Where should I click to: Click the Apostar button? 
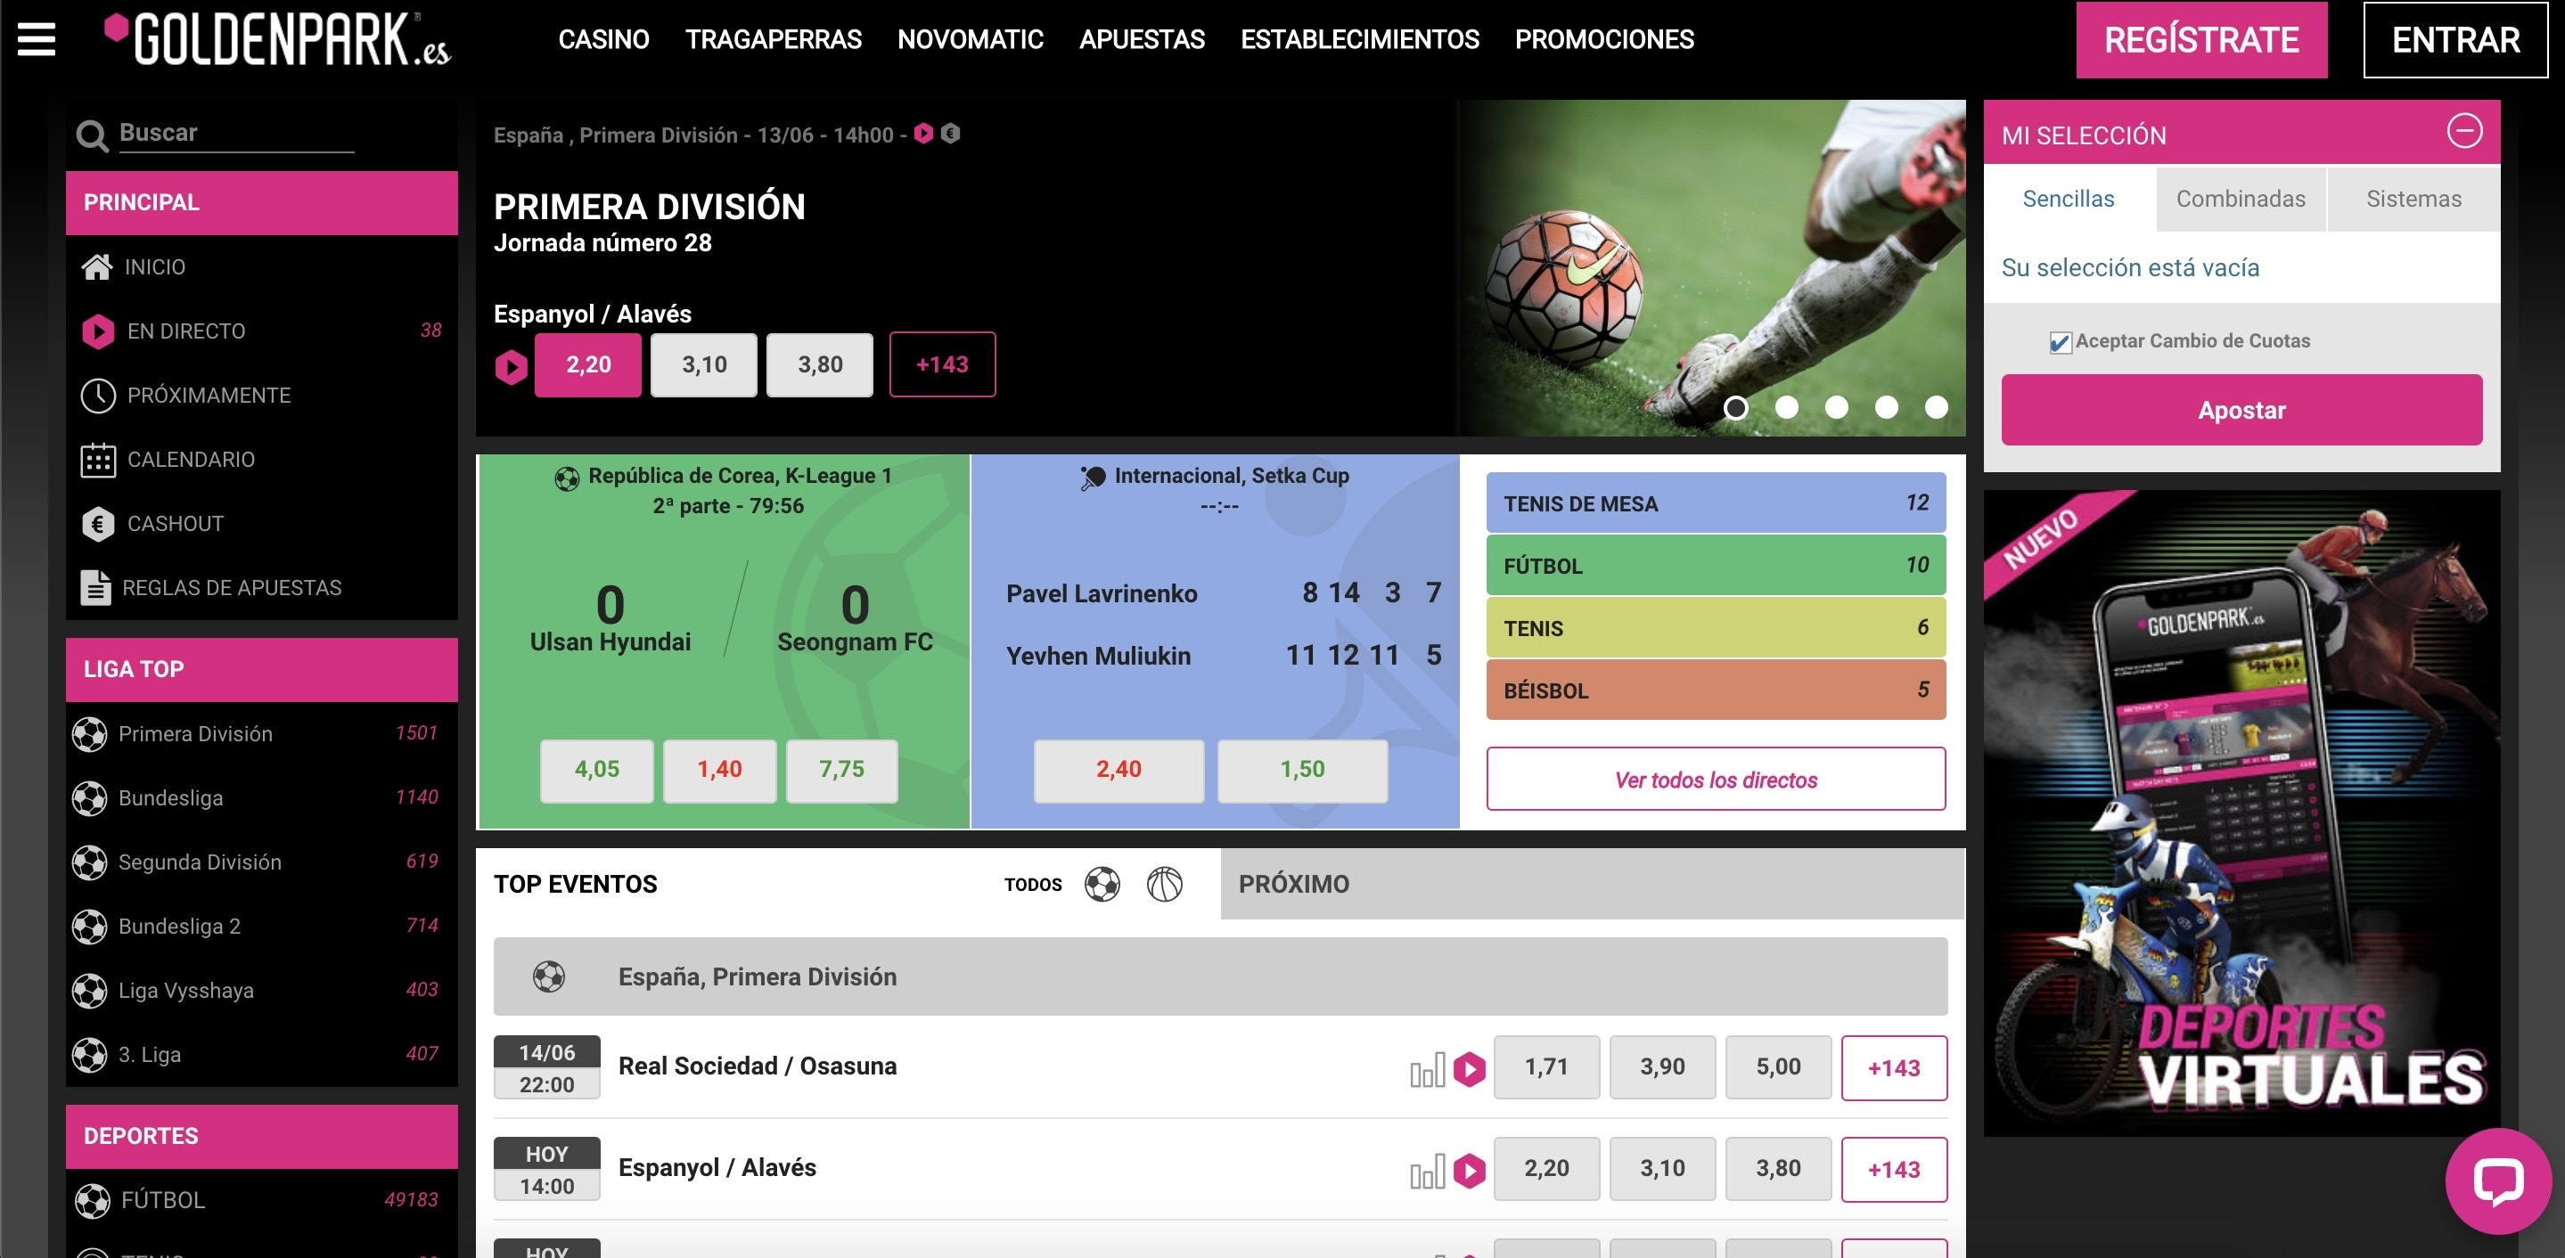[x=2241, y=410]
